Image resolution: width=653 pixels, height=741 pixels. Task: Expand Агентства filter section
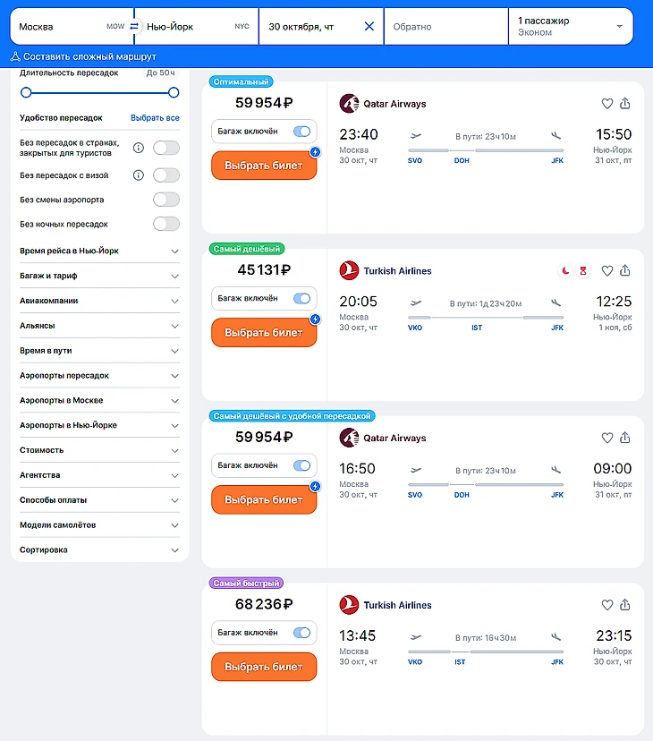pyautogui.click(x=99, y=475)
